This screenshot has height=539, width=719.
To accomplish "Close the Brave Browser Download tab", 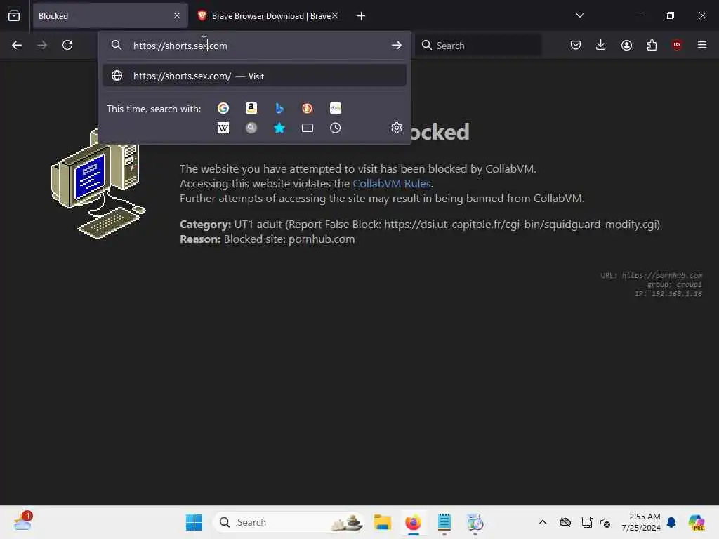I will point(335,15).
